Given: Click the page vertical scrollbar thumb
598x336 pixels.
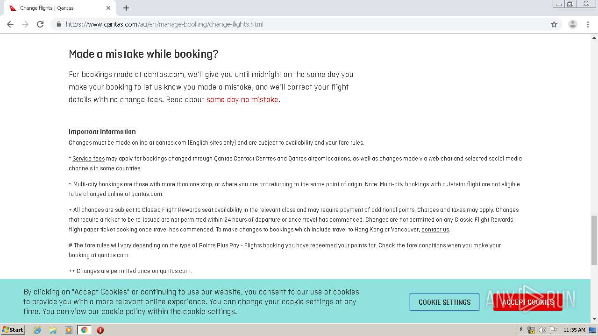Looking at the screenshot, I should point(594,240).
